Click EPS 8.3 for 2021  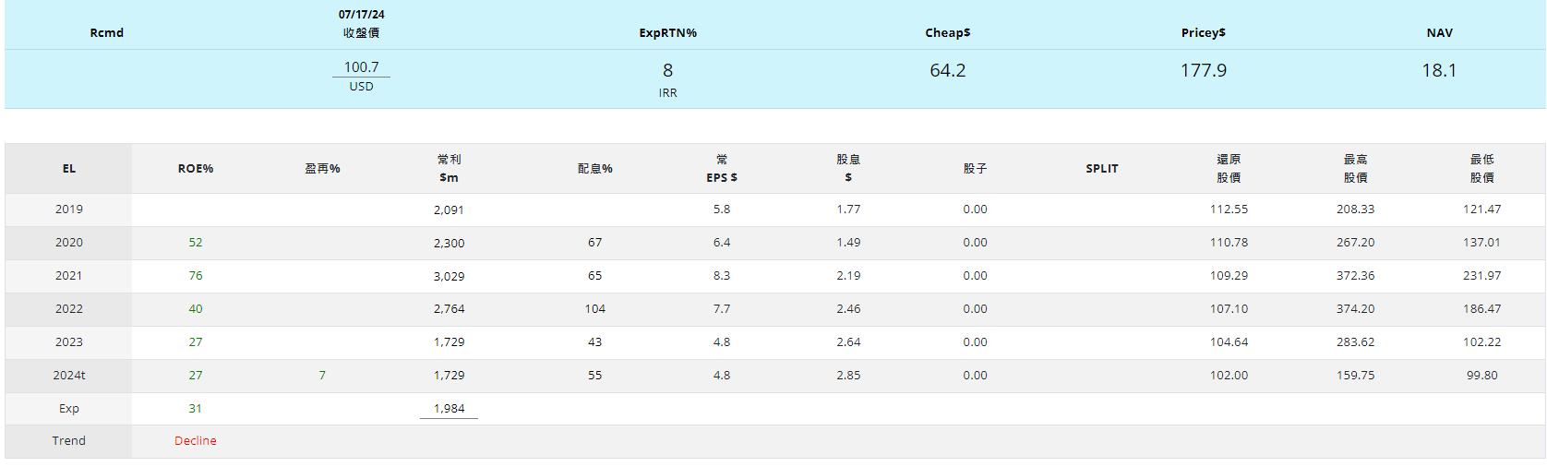point(722,276)
